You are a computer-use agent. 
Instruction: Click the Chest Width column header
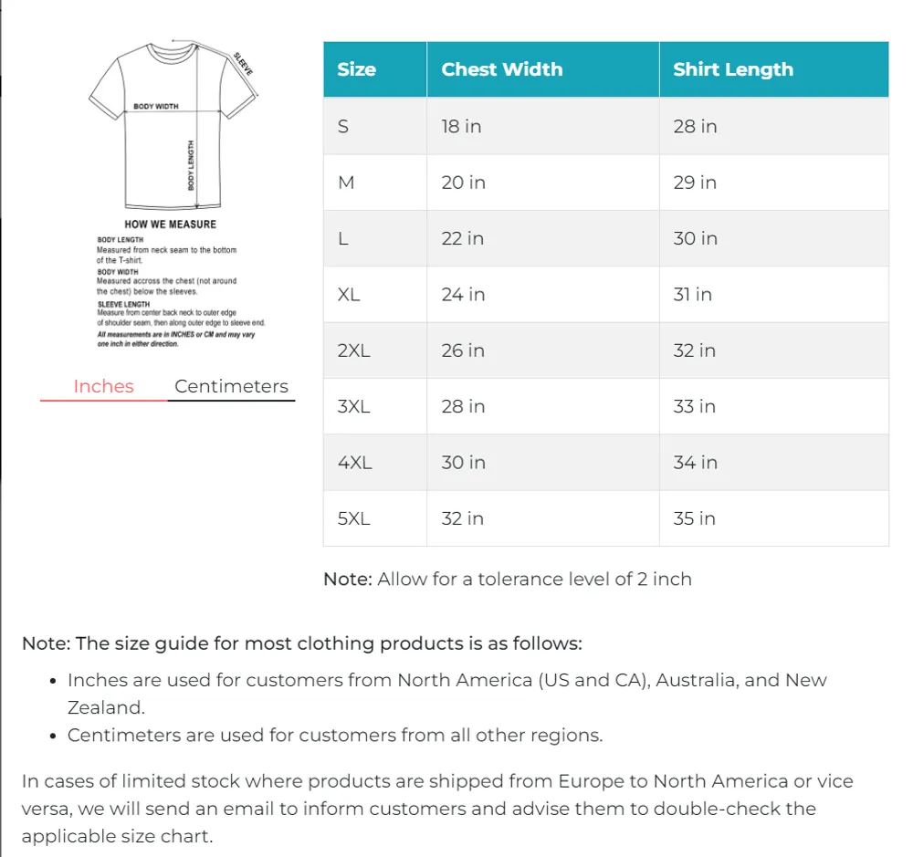(x=542, y=69)
